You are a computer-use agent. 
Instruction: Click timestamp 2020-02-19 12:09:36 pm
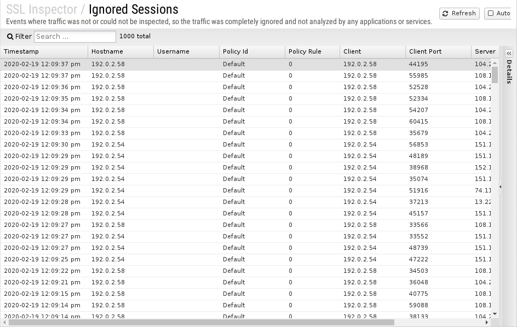tap(42, 87)
